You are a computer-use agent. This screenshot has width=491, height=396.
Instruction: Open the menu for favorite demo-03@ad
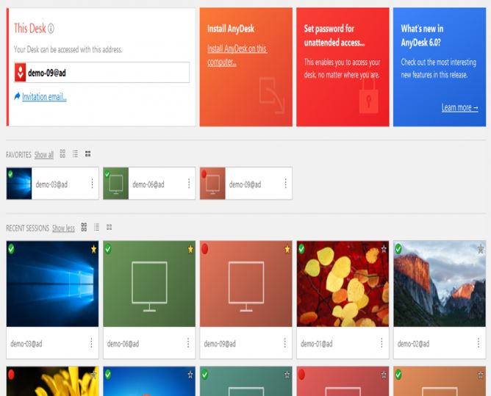(x=92, y=184)
